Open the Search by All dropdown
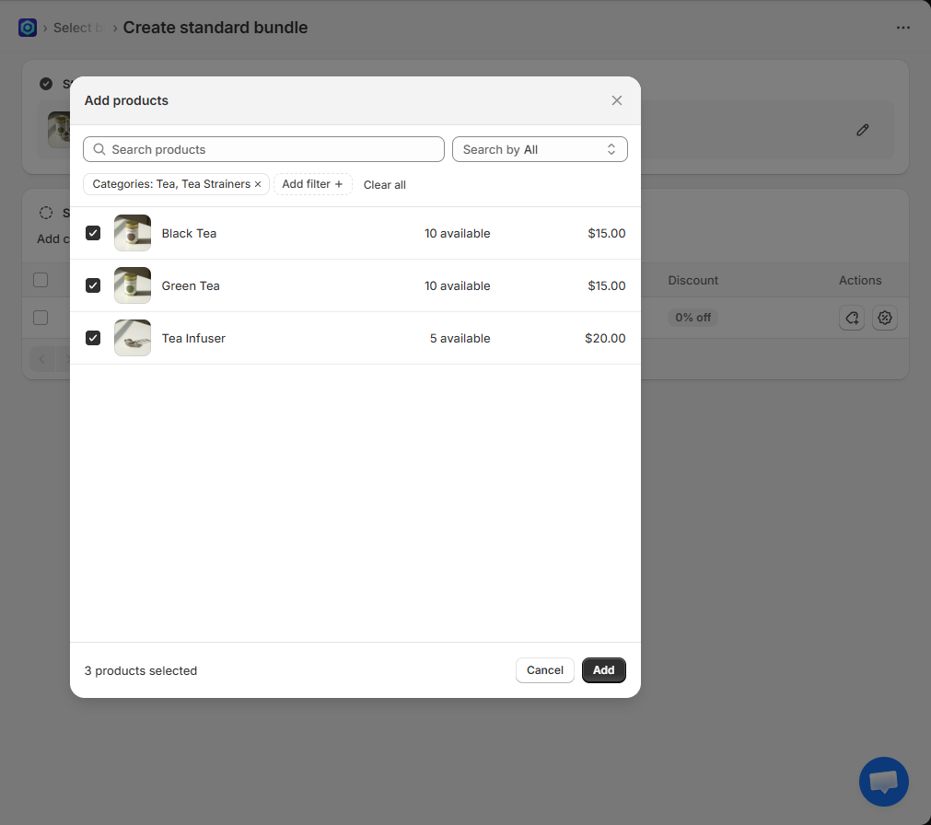Image resolution: width=931 pixels, height=825 pixels. tap(540, 149)
